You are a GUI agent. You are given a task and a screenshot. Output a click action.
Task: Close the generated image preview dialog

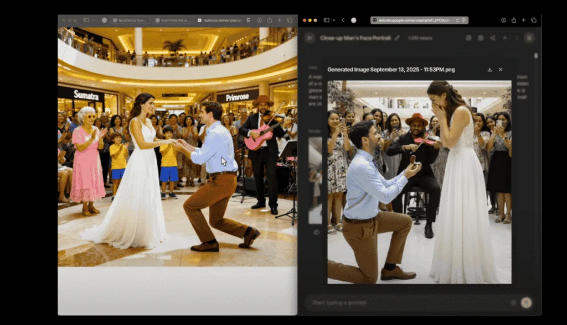point(501,70)
